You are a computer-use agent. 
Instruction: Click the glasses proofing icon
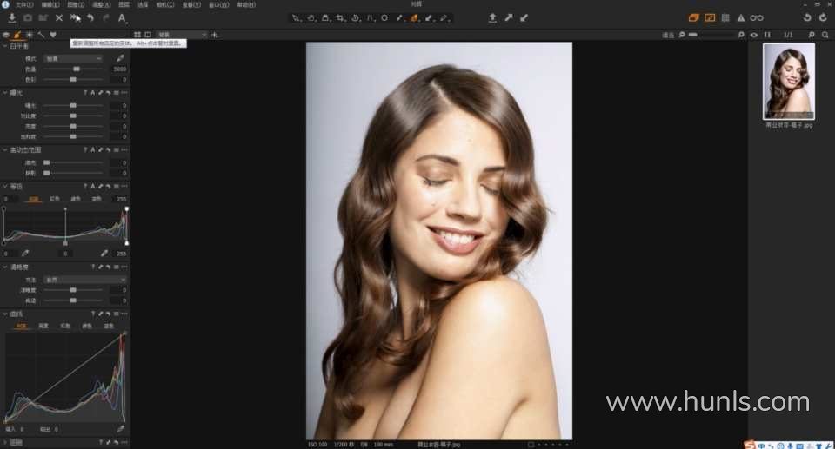coord(757,17)
